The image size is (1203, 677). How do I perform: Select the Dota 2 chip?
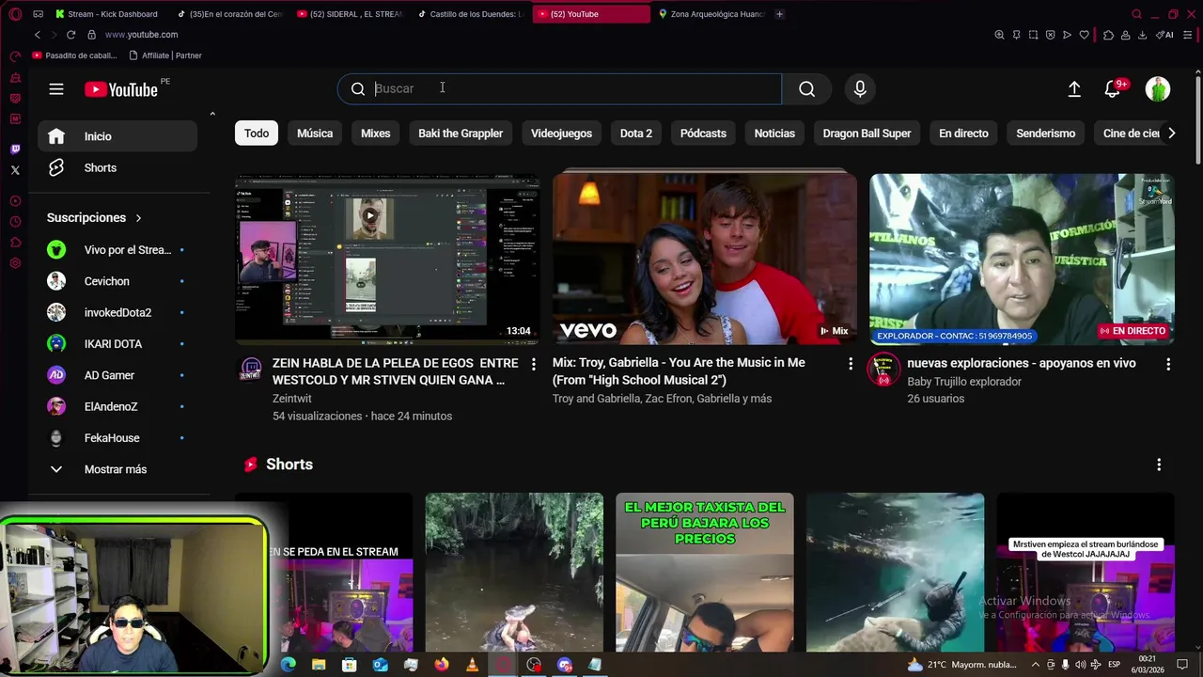tap(636, 134)
